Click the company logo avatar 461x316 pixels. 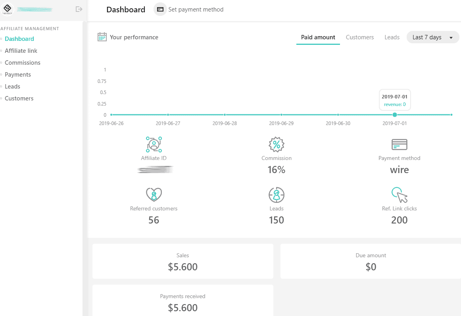(8, 9)
